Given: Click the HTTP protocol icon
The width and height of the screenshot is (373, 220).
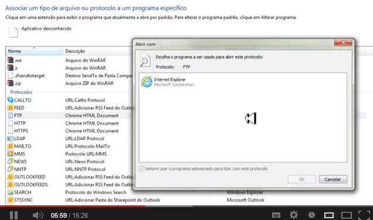Looking at the screenshot, I should coord(10,123).
